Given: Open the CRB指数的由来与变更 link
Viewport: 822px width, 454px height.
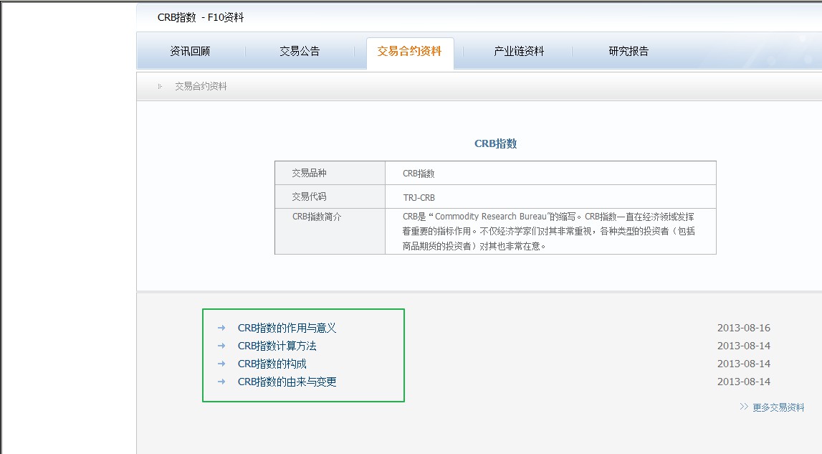Looking at the screenshot, I should 287,382.
